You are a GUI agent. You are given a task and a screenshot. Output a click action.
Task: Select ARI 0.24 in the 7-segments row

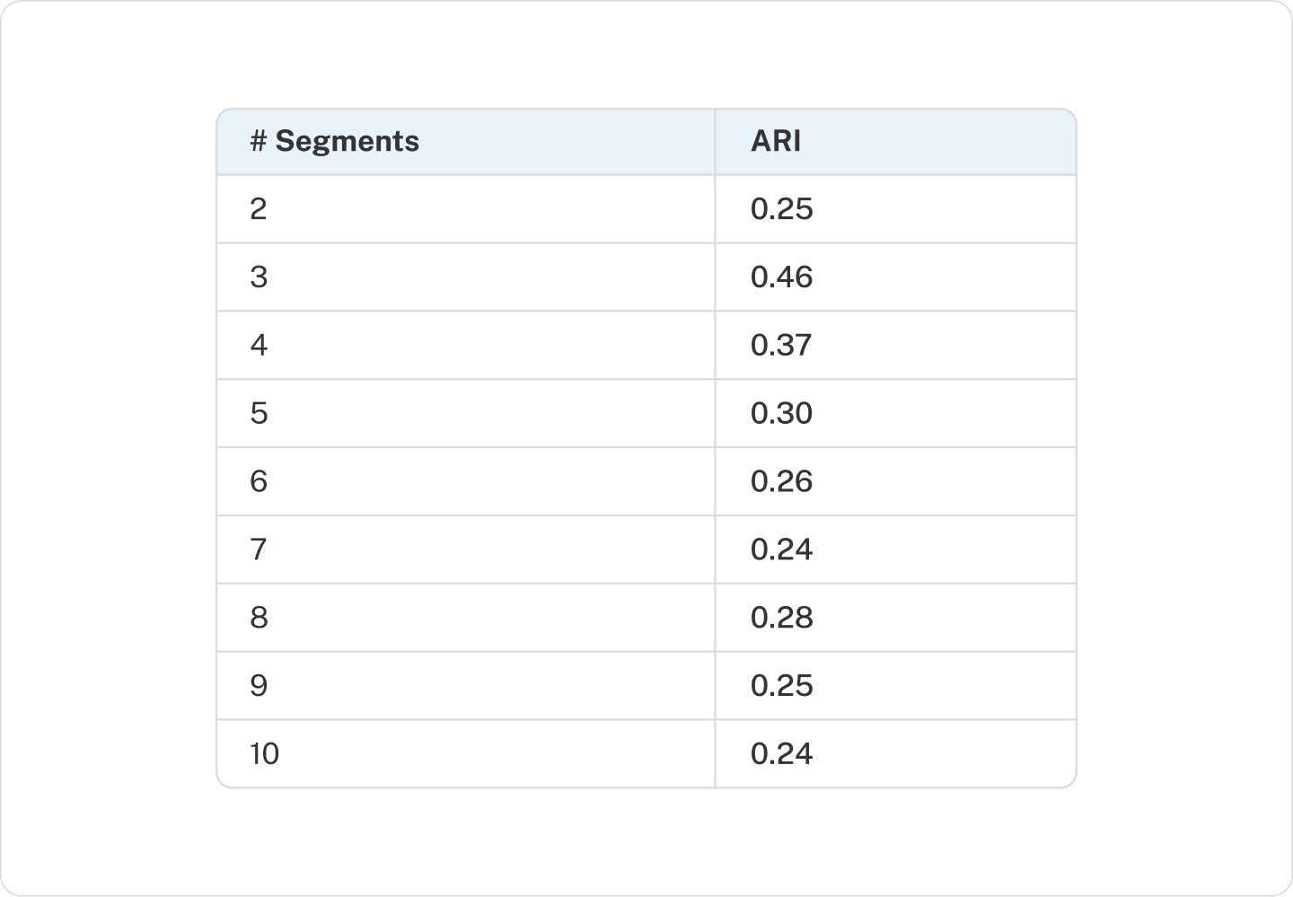coord(781,550)
